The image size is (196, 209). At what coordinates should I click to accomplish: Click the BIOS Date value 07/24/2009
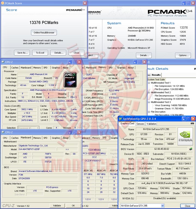(x=48, y=178)
